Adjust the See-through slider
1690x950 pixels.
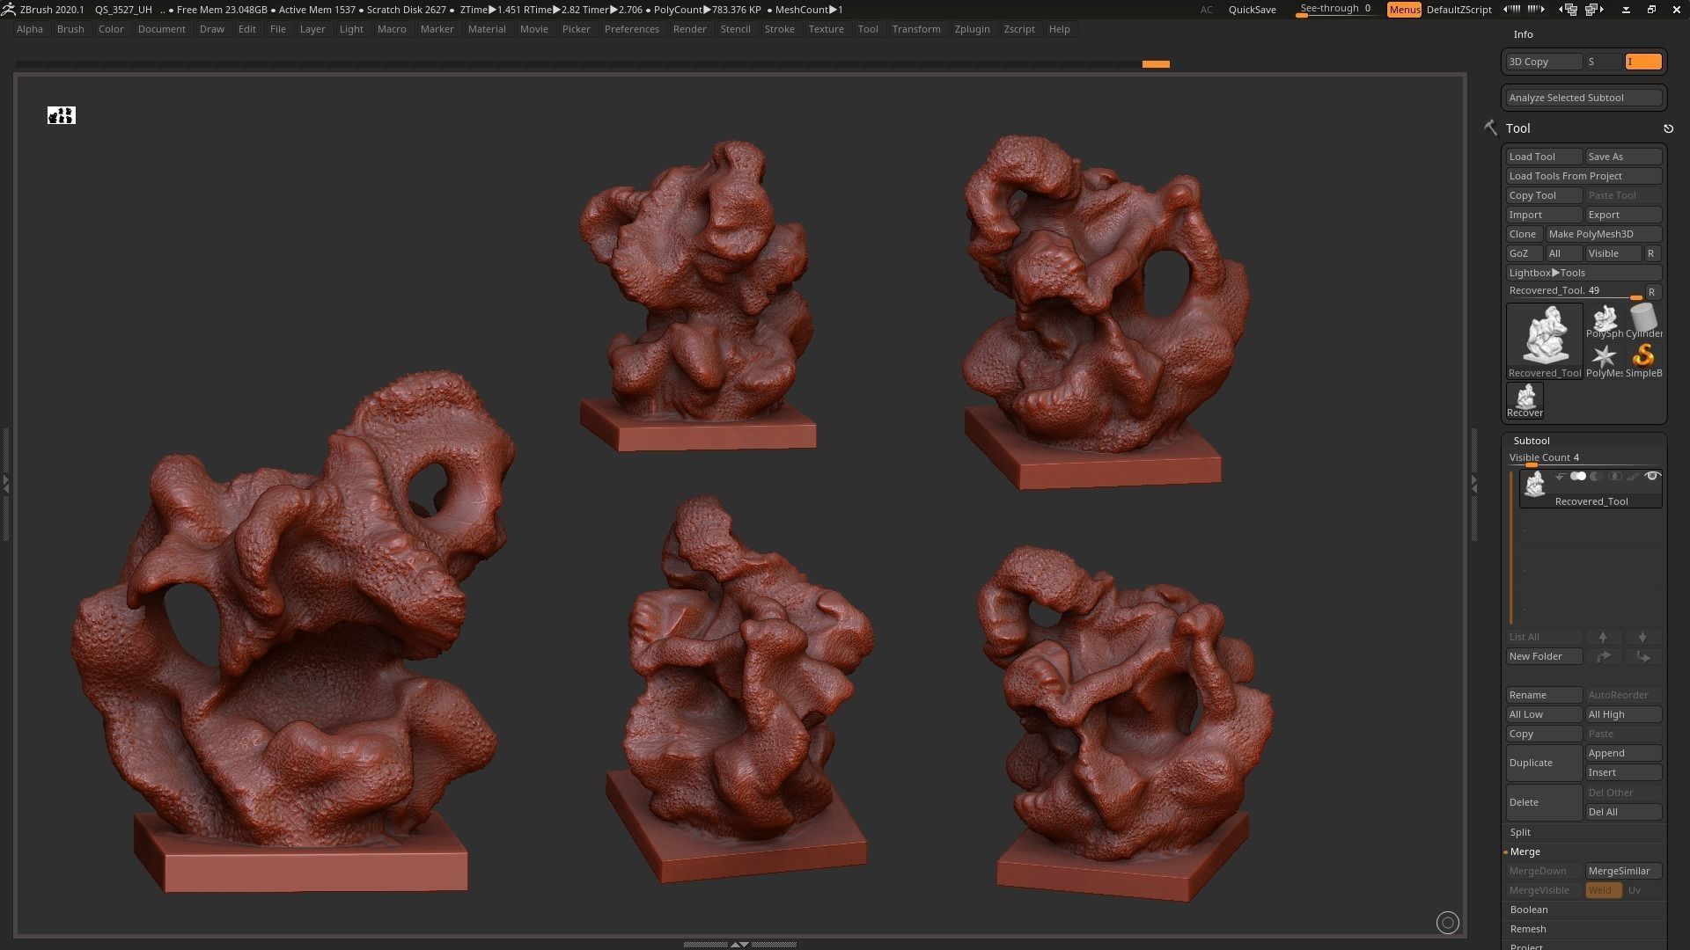coord(1335,10)
